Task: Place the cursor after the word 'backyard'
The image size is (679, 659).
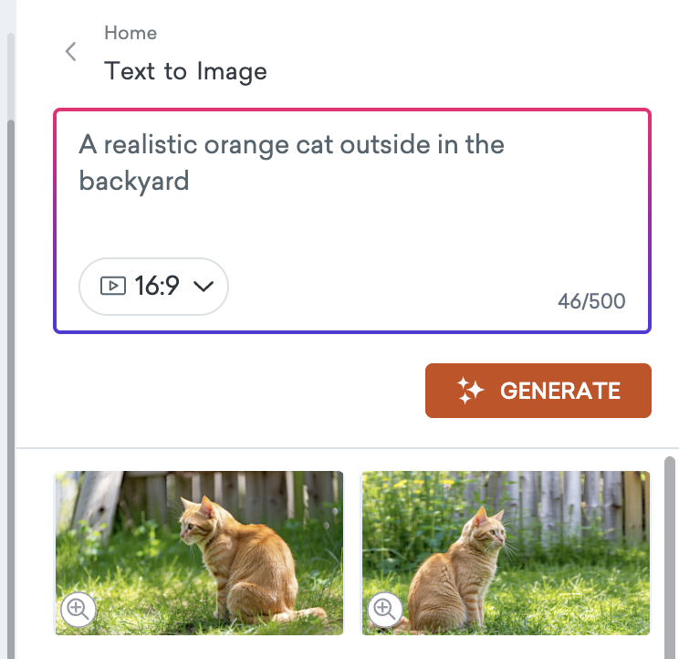Action: pyautogui.click(x=190, y=181)
